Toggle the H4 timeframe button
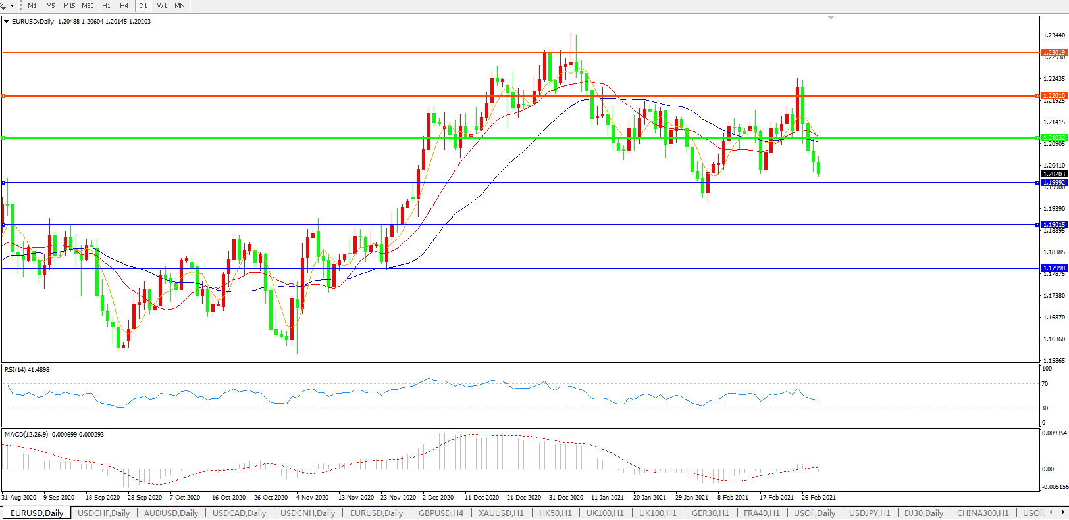This screenshot has height=520, width=1069. coord(124,5)
